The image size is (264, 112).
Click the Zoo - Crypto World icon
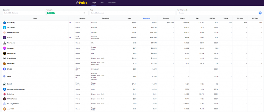pos(5,104)
